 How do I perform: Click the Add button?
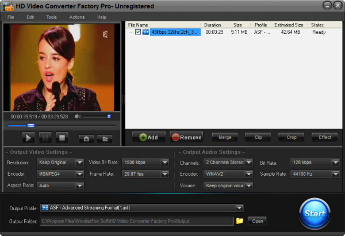pos(148,137)
